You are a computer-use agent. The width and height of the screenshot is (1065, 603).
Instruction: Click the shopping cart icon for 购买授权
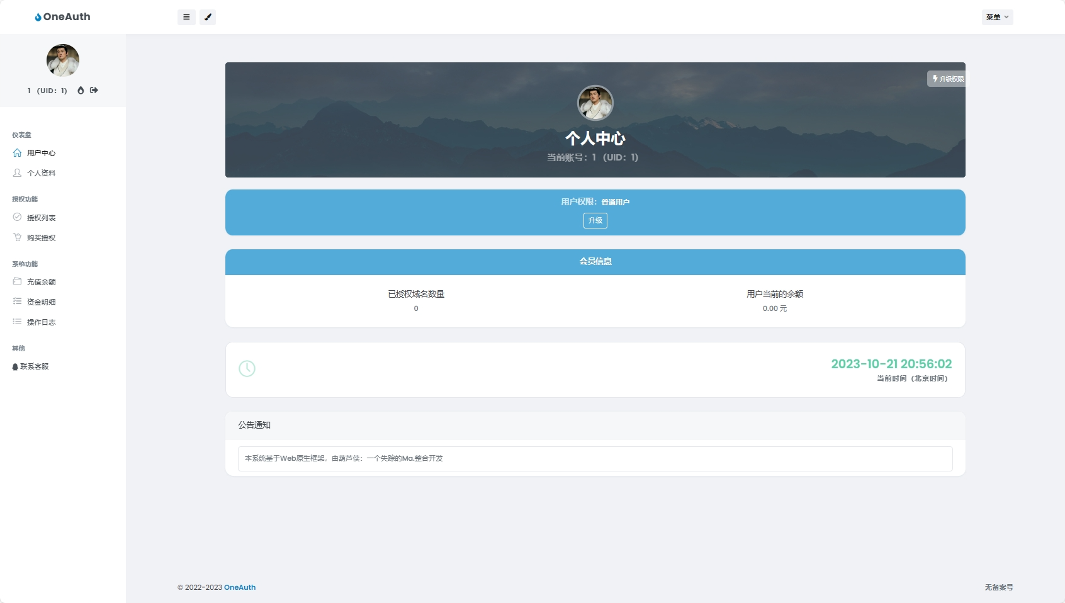tap(17, 237)
